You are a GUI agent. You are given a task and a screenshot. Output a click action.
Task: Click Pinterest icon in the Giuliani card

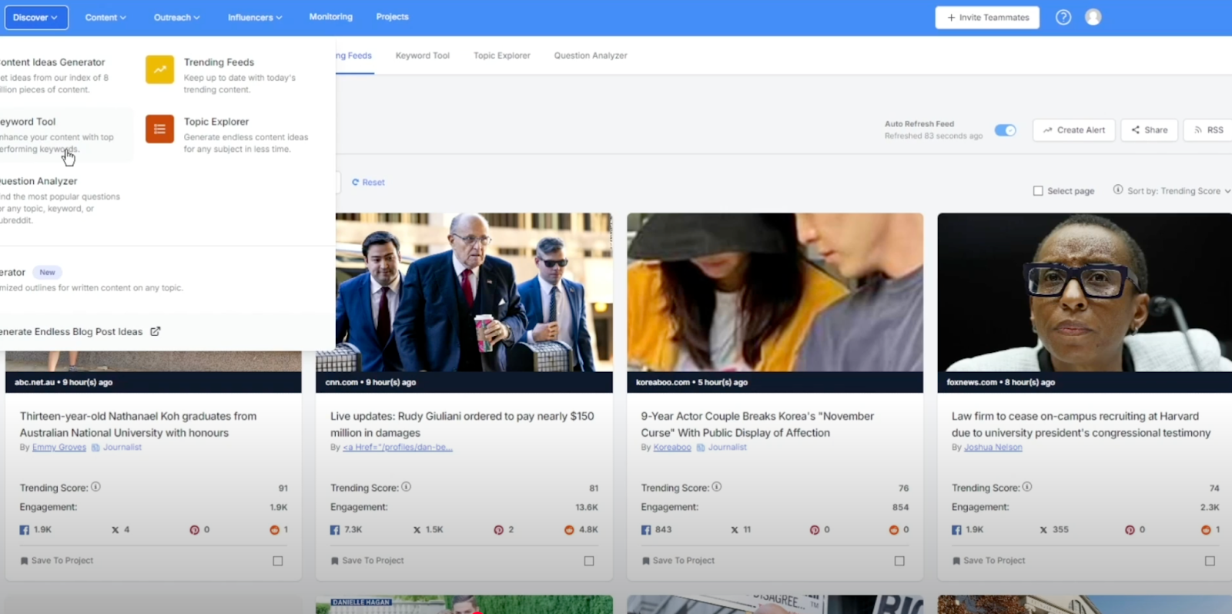(499, 530)
